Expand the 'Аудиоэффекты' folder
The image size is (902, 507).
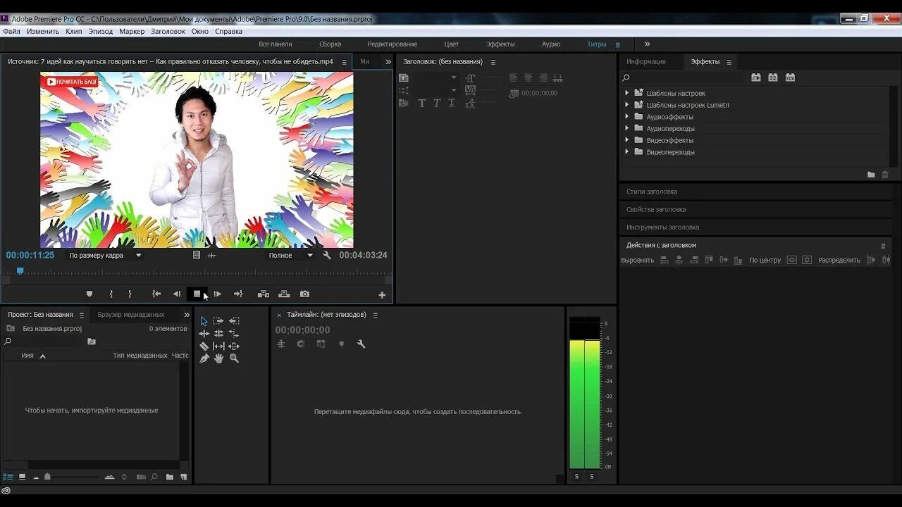point(626,117)
